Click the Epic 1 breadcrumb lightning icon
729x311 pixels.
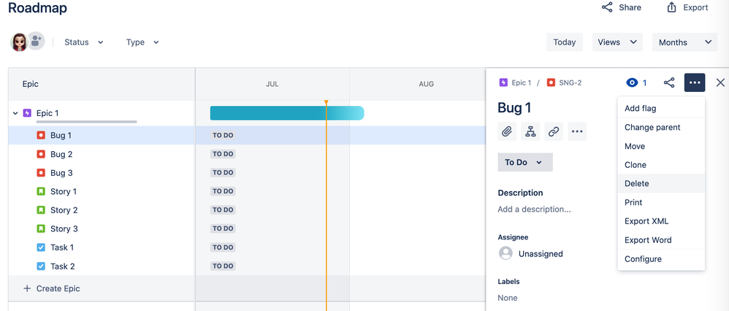tap(503, 82)
